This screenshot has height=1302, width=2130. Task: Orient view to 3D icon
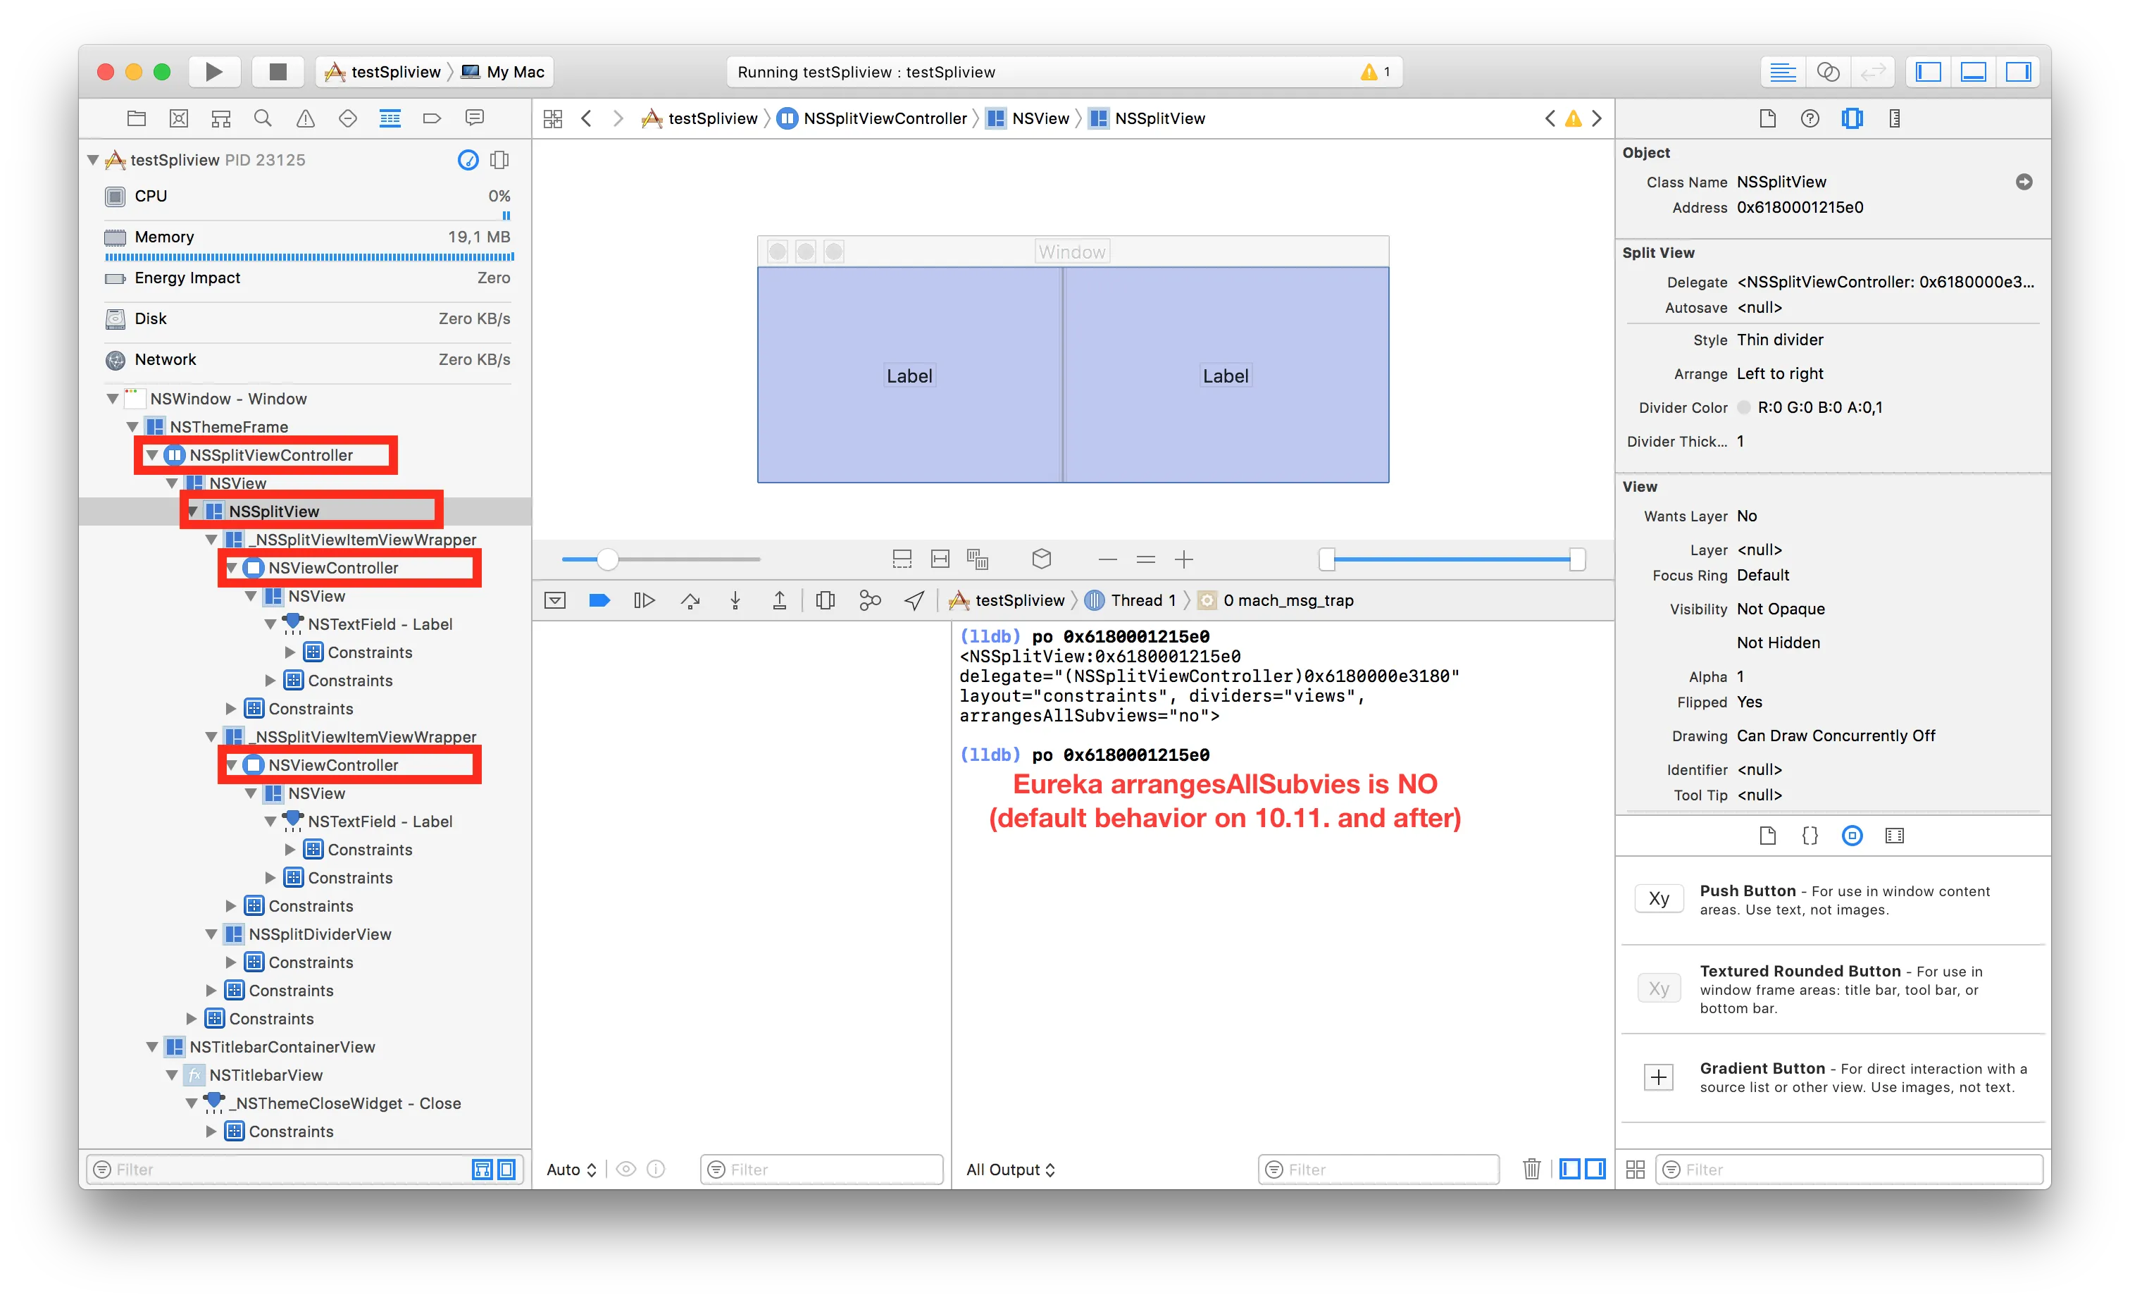[1041, 559]
